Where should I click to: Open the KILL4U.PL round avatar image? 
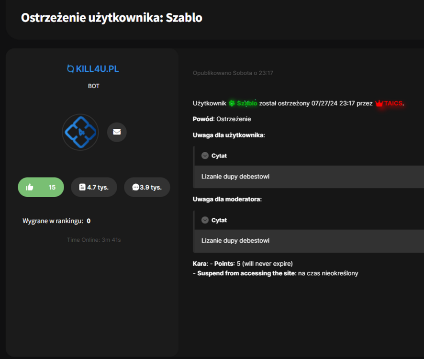(x=80, y=132)
